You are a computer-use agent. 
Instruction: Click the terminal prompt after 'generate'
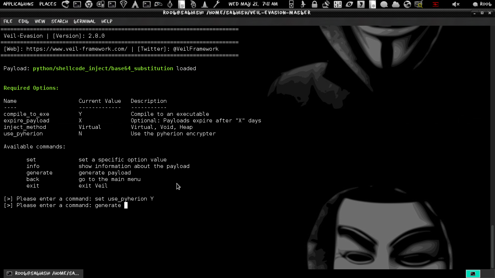coord(126,205)
